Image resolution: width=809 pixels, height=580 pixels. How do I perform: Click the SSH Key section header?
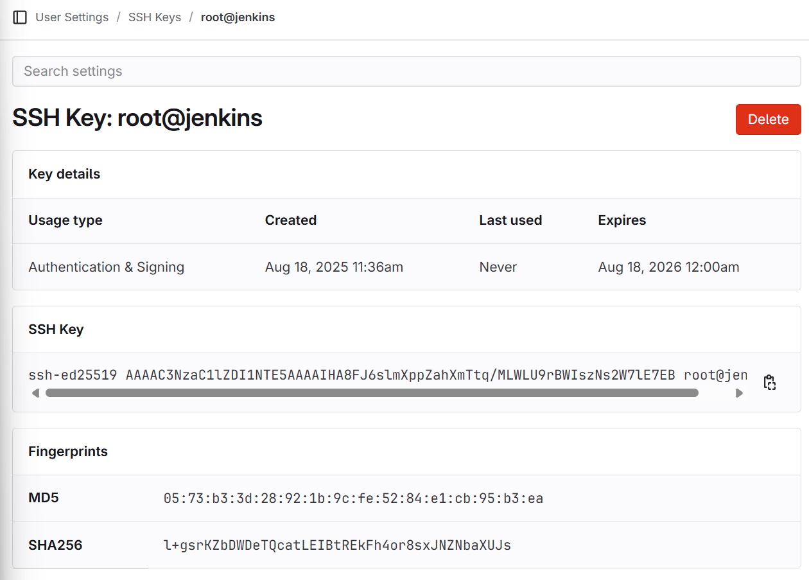point(56,330)
